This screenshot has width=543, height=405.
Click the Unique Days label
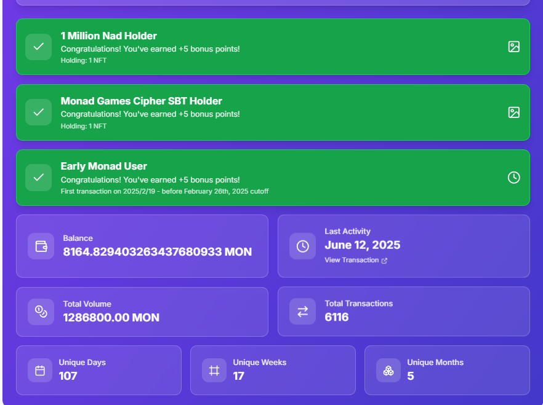tap(82, 363)
